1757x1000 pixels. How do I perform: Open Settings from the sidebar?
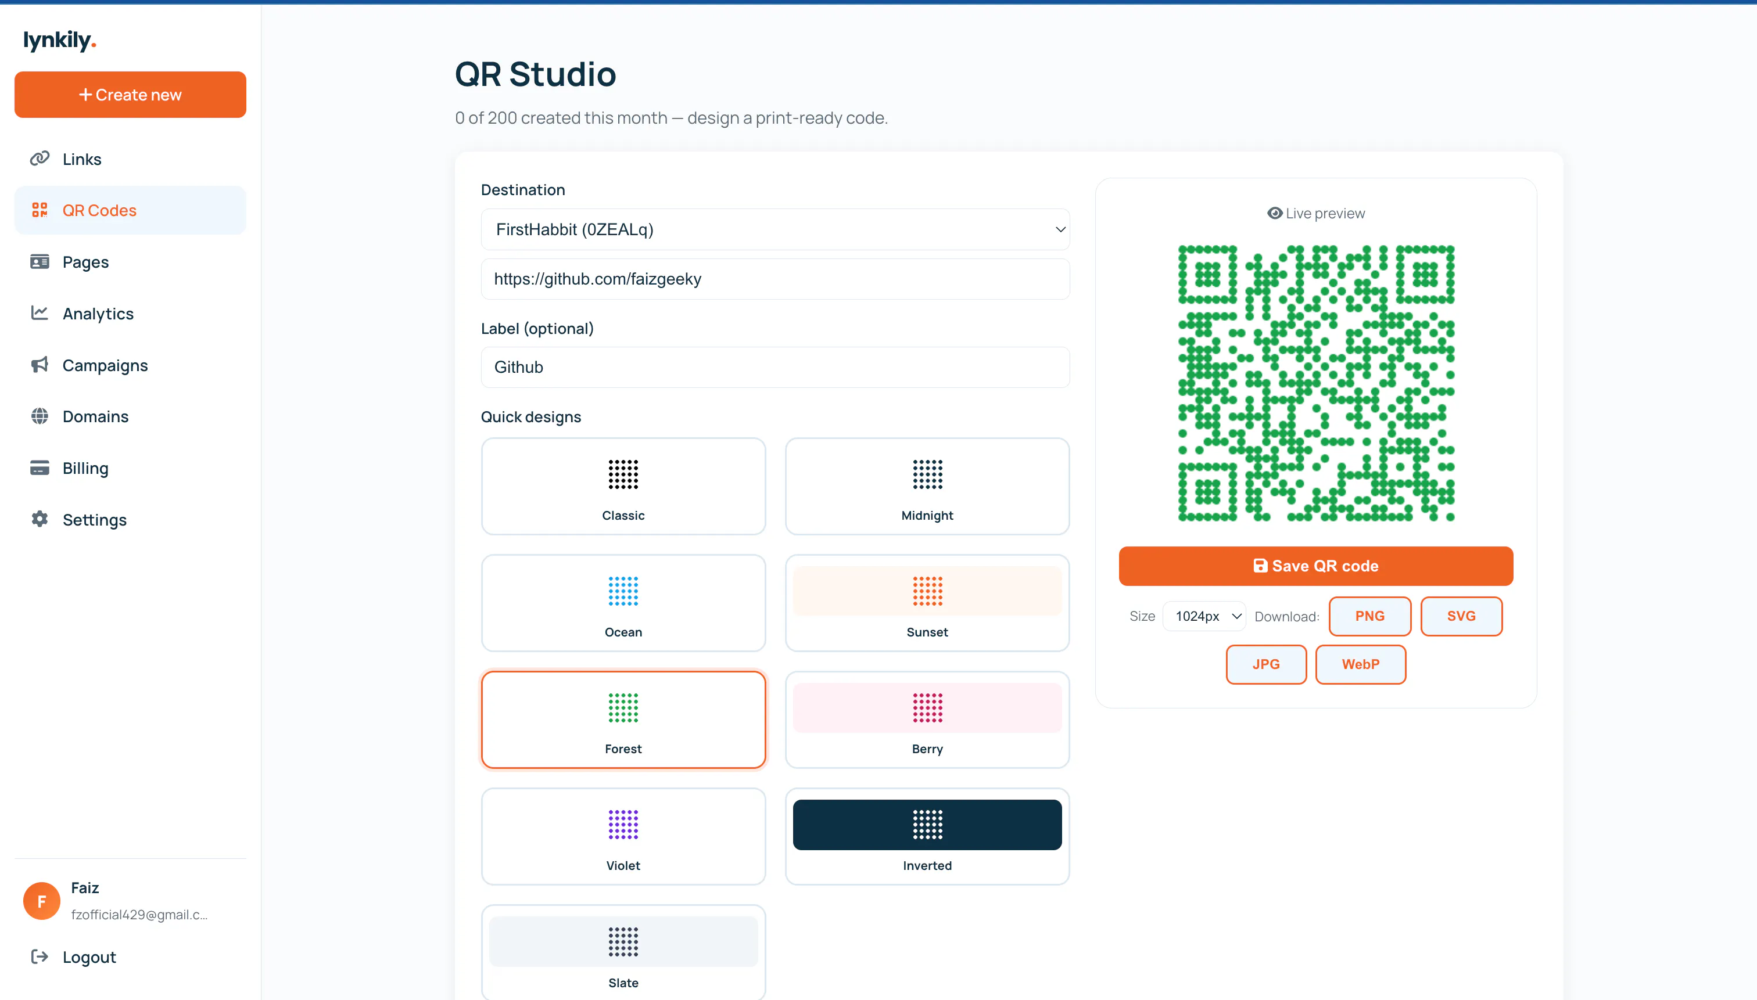click(131, 519)
